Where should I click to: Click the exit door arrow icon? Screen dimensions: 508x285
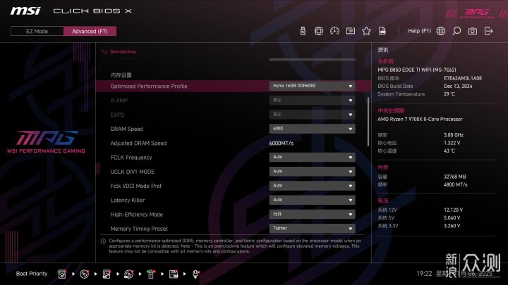[488, 31]
